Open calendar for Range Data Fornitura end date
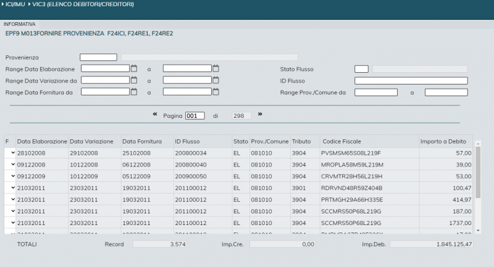This screenshot has width=494, height=267. click(216, 92)
